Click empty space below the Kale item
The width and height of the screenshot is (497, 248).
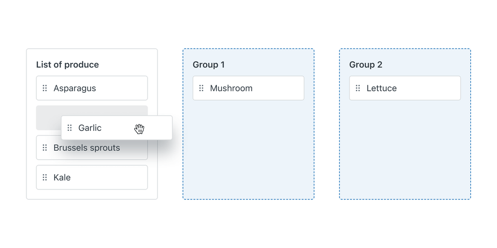[x=92, y=194]
